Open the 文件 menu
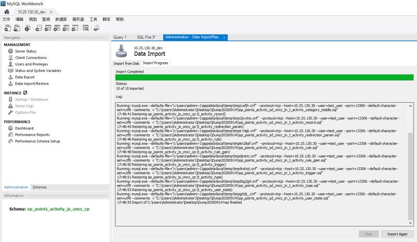Image resolution: width=417 pixels, height=242 pixels. click(6, 19)
